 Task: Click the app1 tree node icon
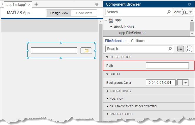pyautogui.click(x=111, y=20)
